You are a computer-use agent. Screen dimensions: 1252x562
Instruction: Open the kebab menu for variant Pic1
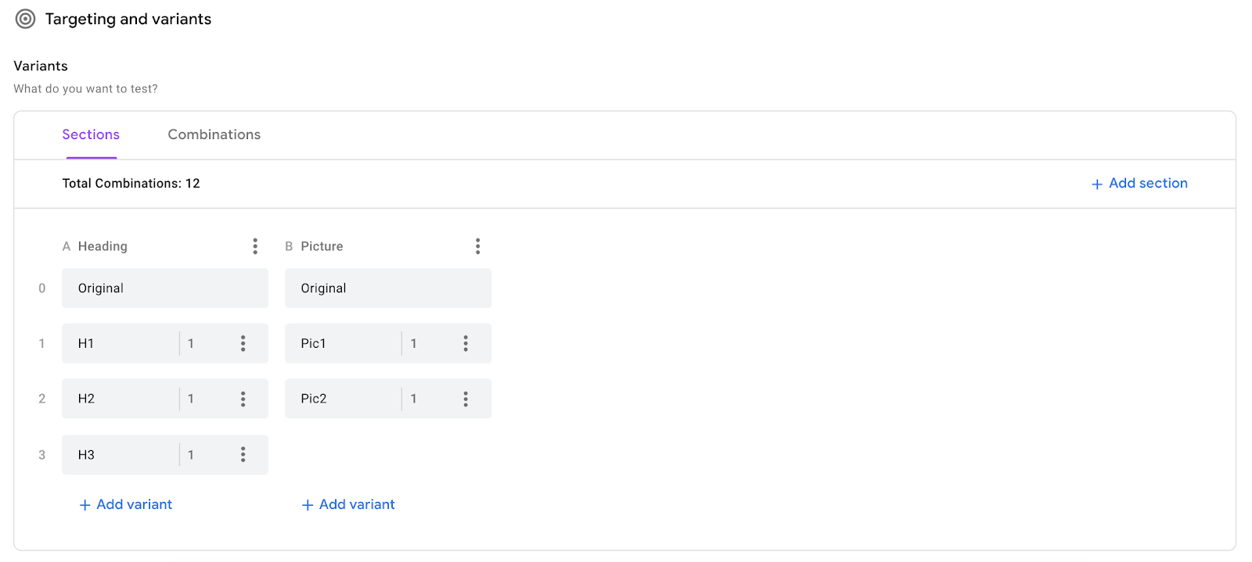[466, 343]
